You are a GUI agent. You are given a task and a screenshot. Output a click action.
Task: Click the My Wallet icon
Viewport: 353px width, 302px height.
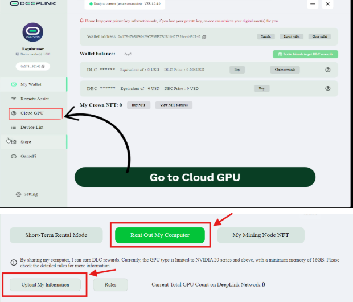pos(14,84)
